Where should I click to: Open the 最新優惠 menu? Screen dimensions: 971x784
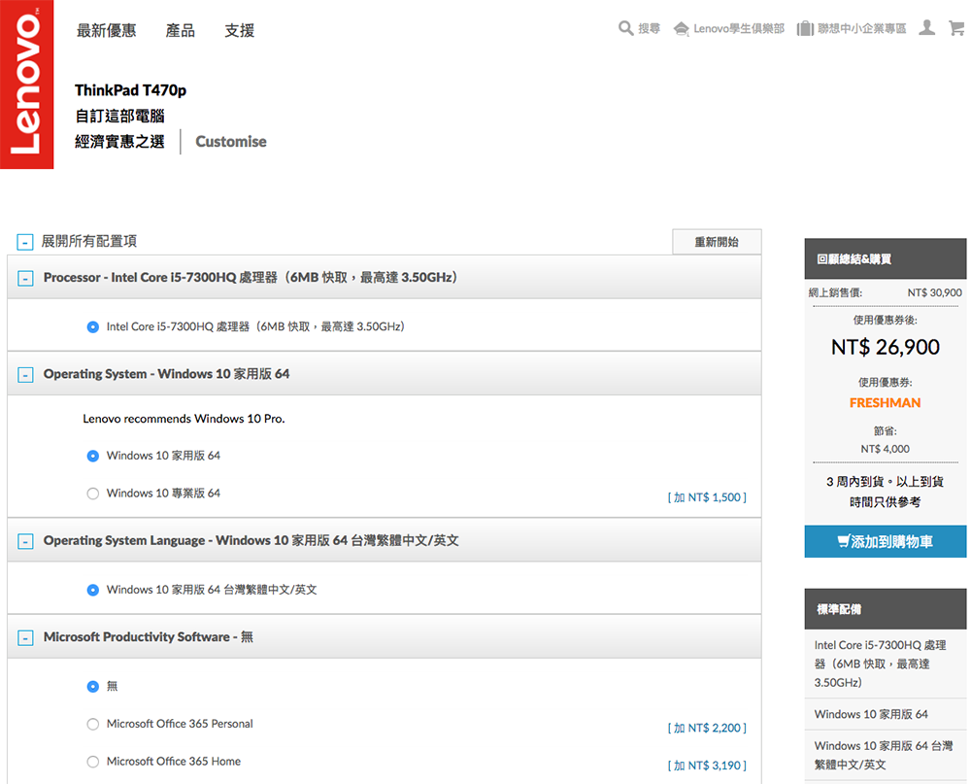(x=107, y=31)
